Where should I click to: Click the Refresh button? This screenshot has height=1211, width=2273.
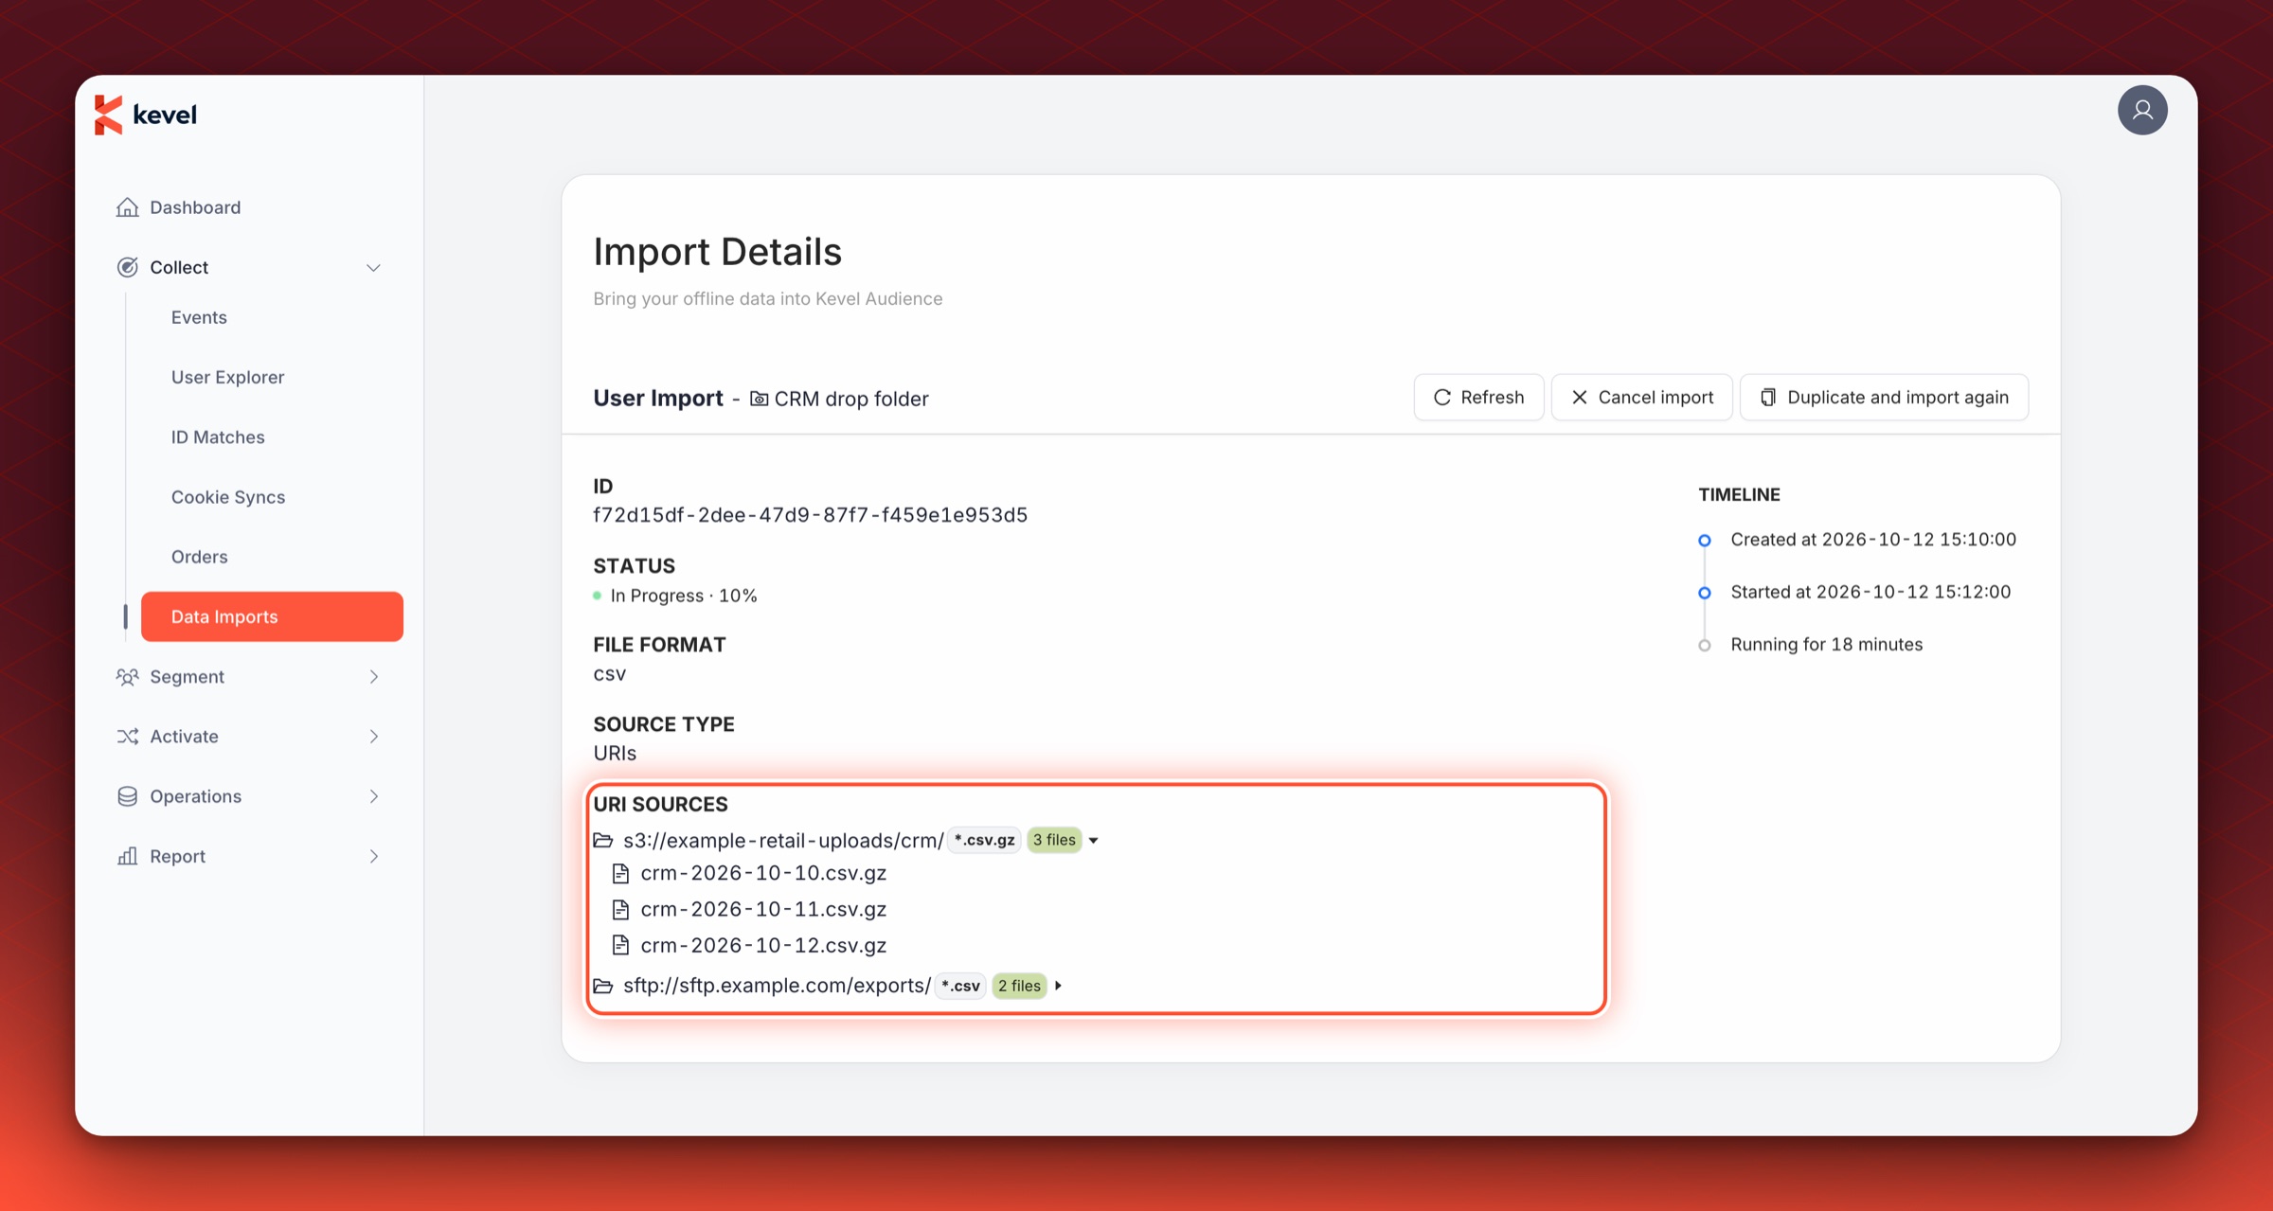[x=1478, y=398]
